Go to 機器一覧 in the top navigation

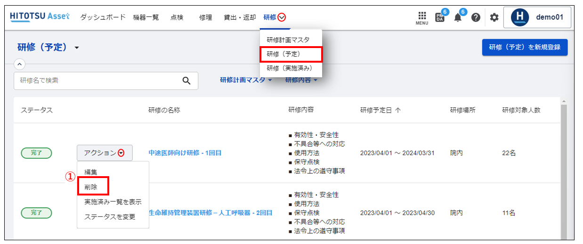[x=146, y=17]
